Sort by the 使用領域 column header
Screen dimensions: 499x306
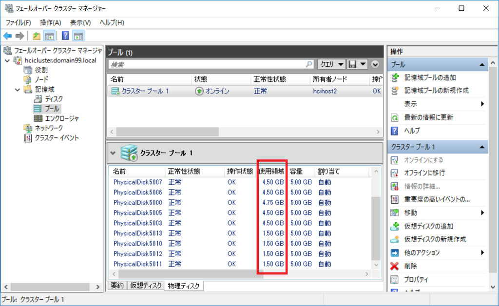point(271,172)
